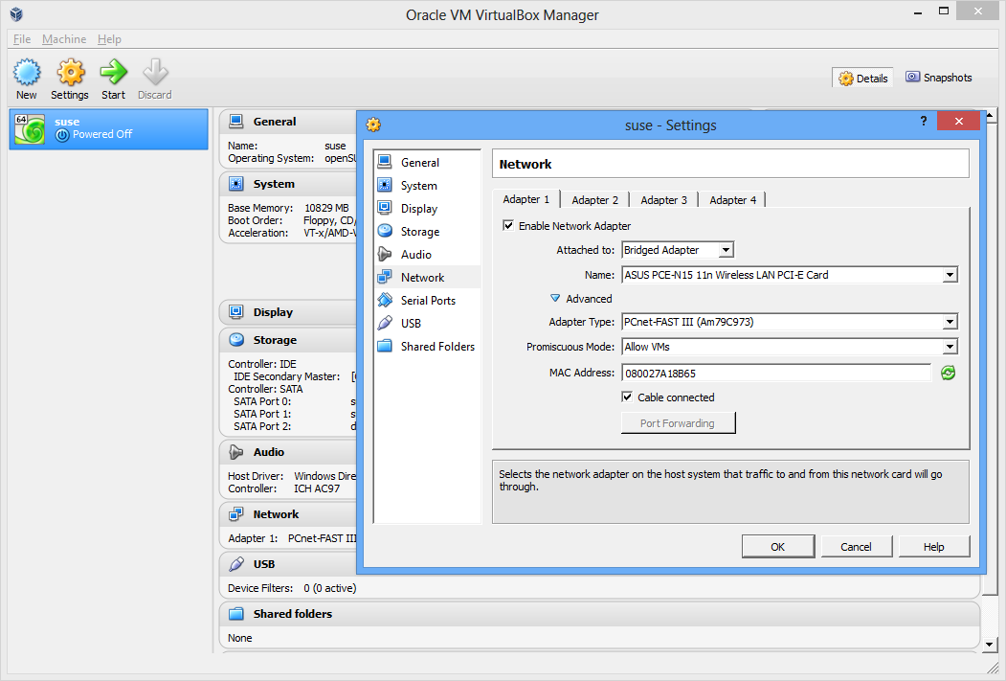
Task: Click the General section icon in details pane
Action: (x=236, y=122)
